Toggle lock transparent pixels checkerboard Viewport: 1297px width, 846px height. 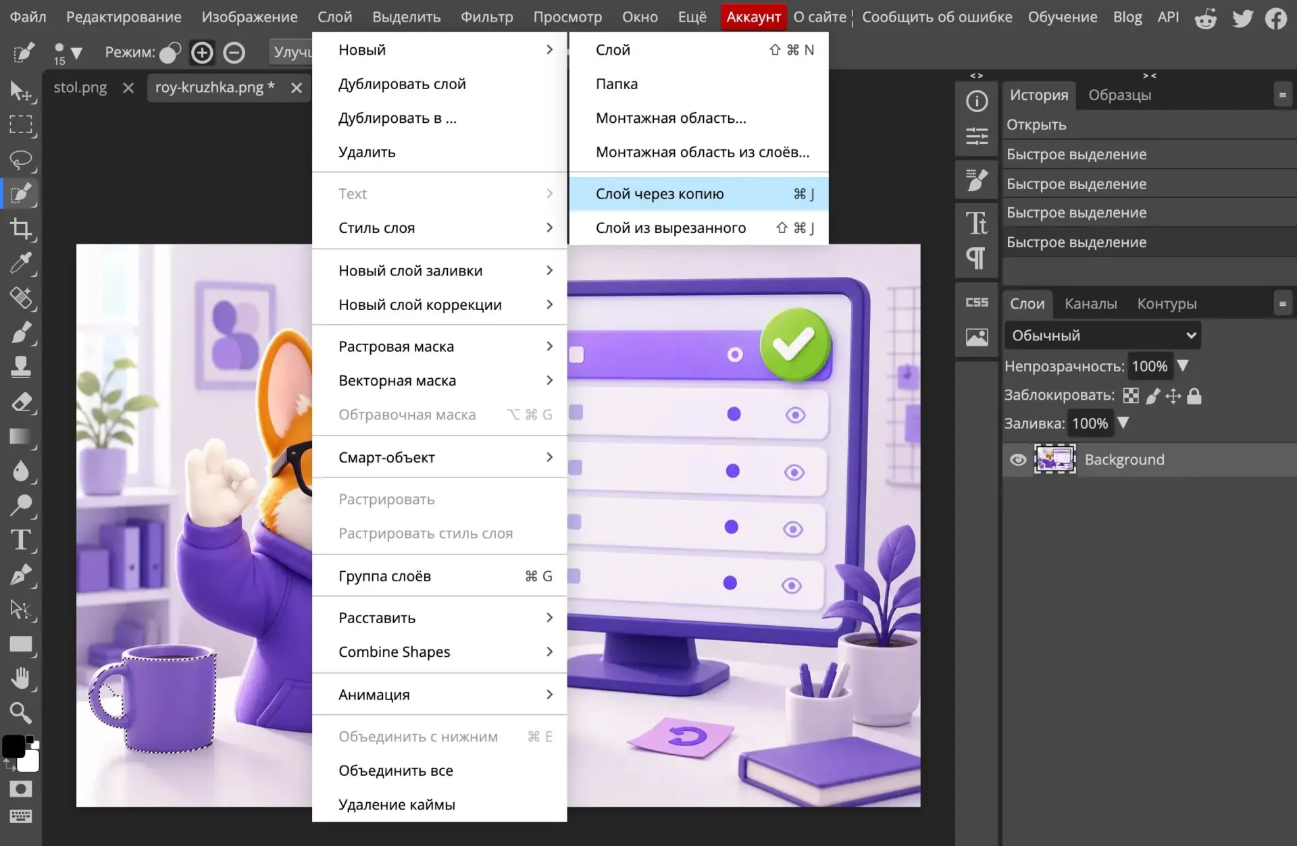click(1131, 396)
